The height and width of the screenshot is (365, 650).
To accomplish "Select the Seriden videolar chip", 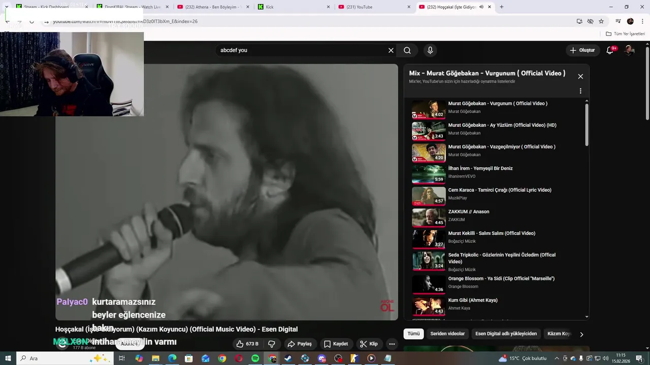I will point(447,334).
